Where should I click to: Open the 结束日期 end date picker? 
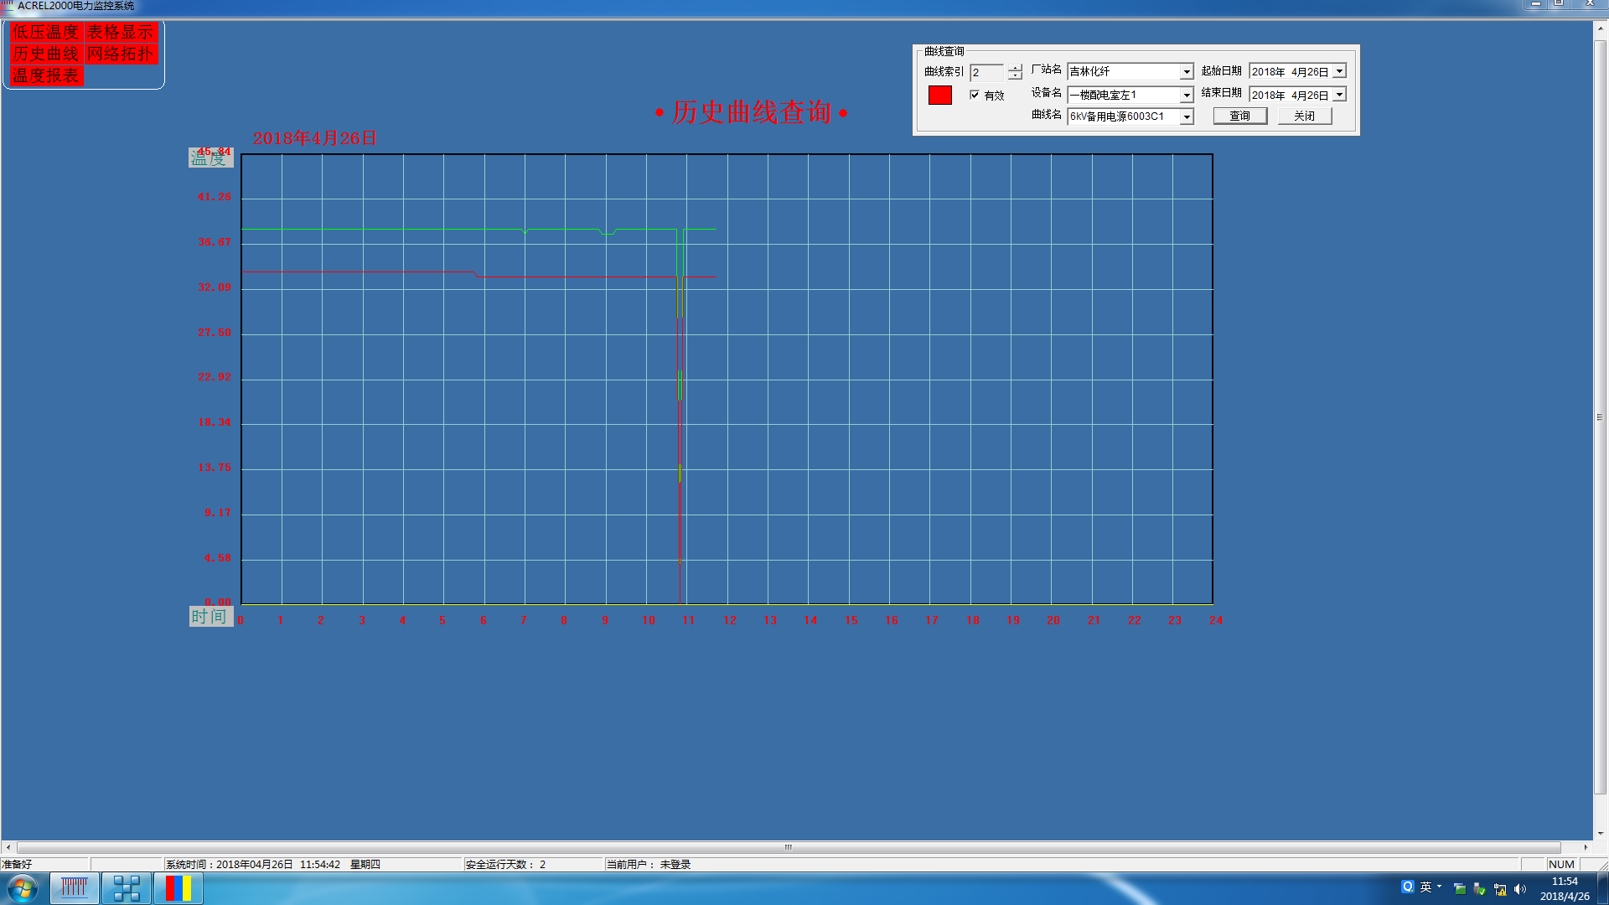pyautogui.click(x=1339, y=95)
